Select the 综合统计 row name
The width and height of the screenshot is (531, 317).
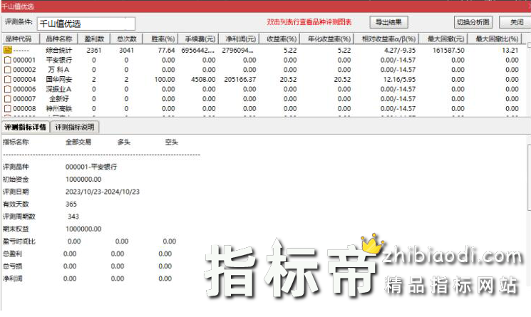(x=59, y=51)
